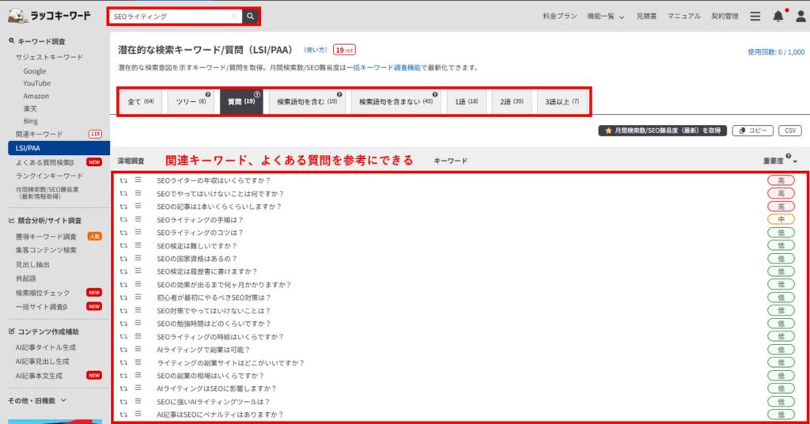Switch to 検索語句を含む tab
Screen dimensions: 810x424
(x=307, y=102)
